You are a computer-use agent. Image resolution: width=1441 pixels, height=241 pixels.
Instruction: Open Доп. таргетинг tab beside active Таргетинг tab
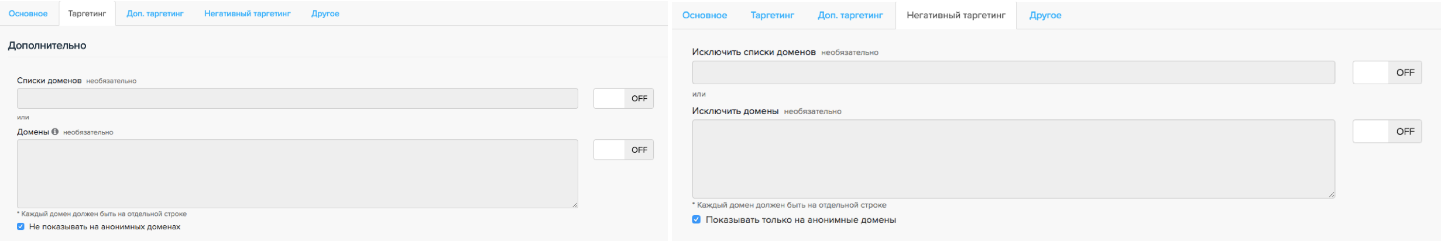[x=155, y=13]
